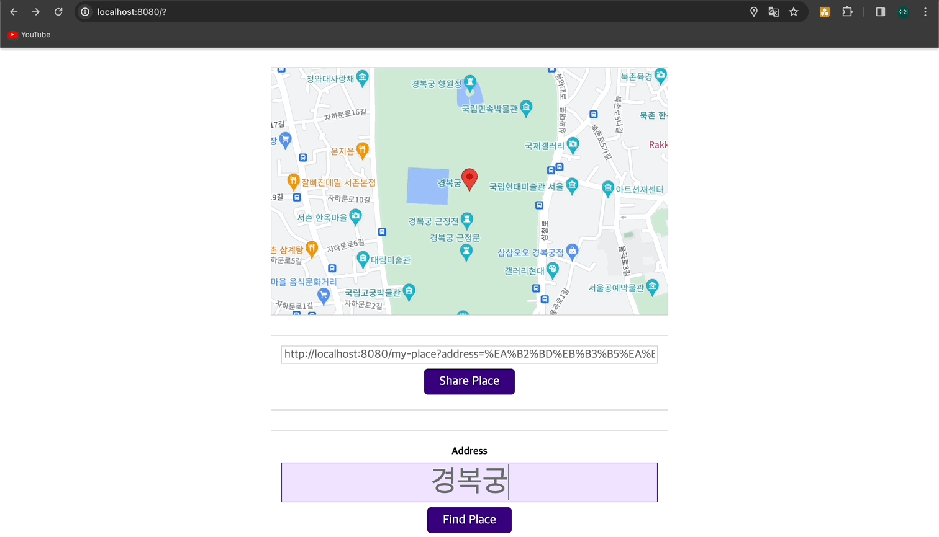Select the 서울공예박물관 museum marker
This screenshot has height=537, width=939.
click(x=652, y=287)
